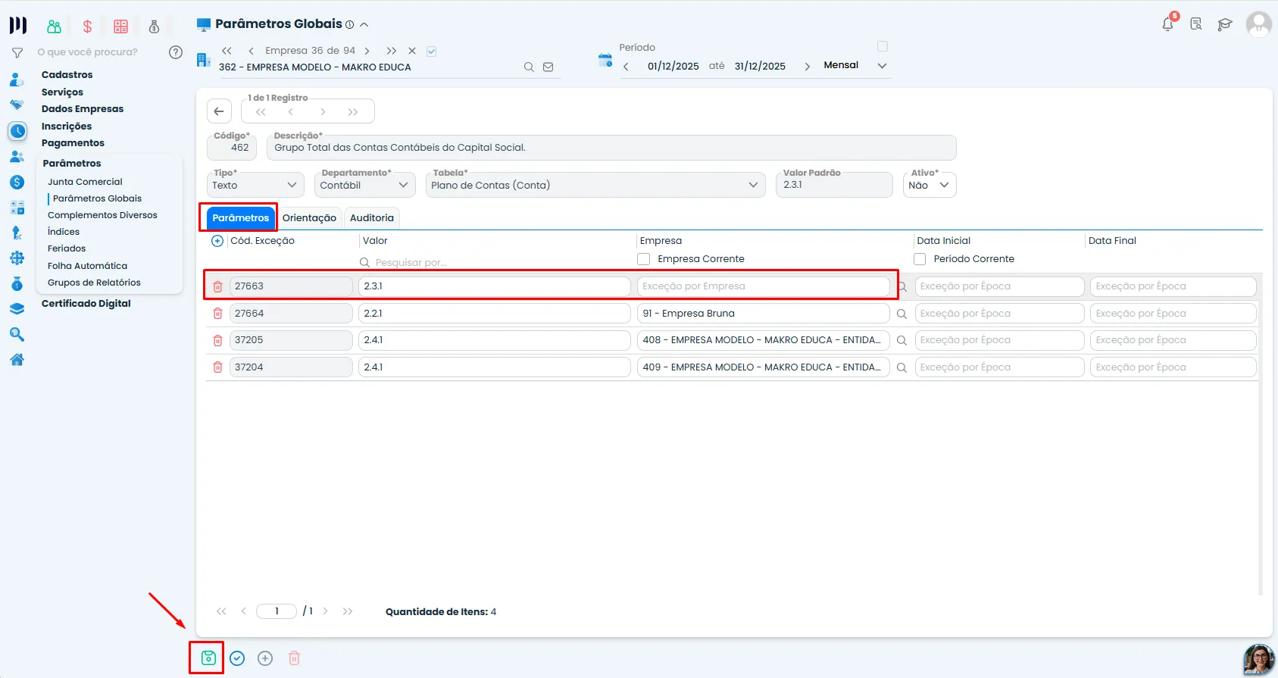The image size is (1278, 678).
Task: Open the Mensal period type dropdown
Action: pos(855,65)
